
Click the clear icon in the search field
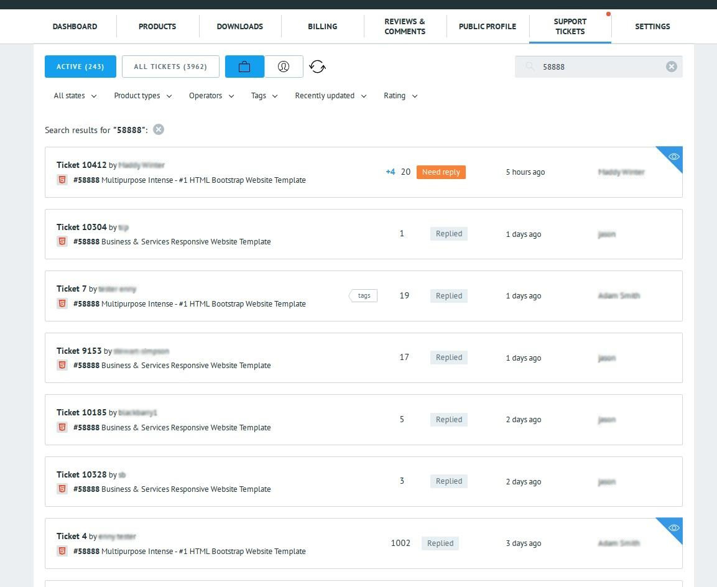click(671, 66)
